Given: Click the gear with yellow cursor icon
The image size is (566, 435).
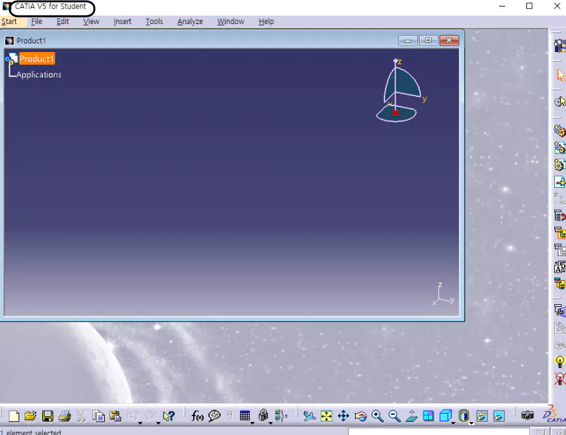Looking at the screenshot, I should pyautogui.click(x=560, y=101).
